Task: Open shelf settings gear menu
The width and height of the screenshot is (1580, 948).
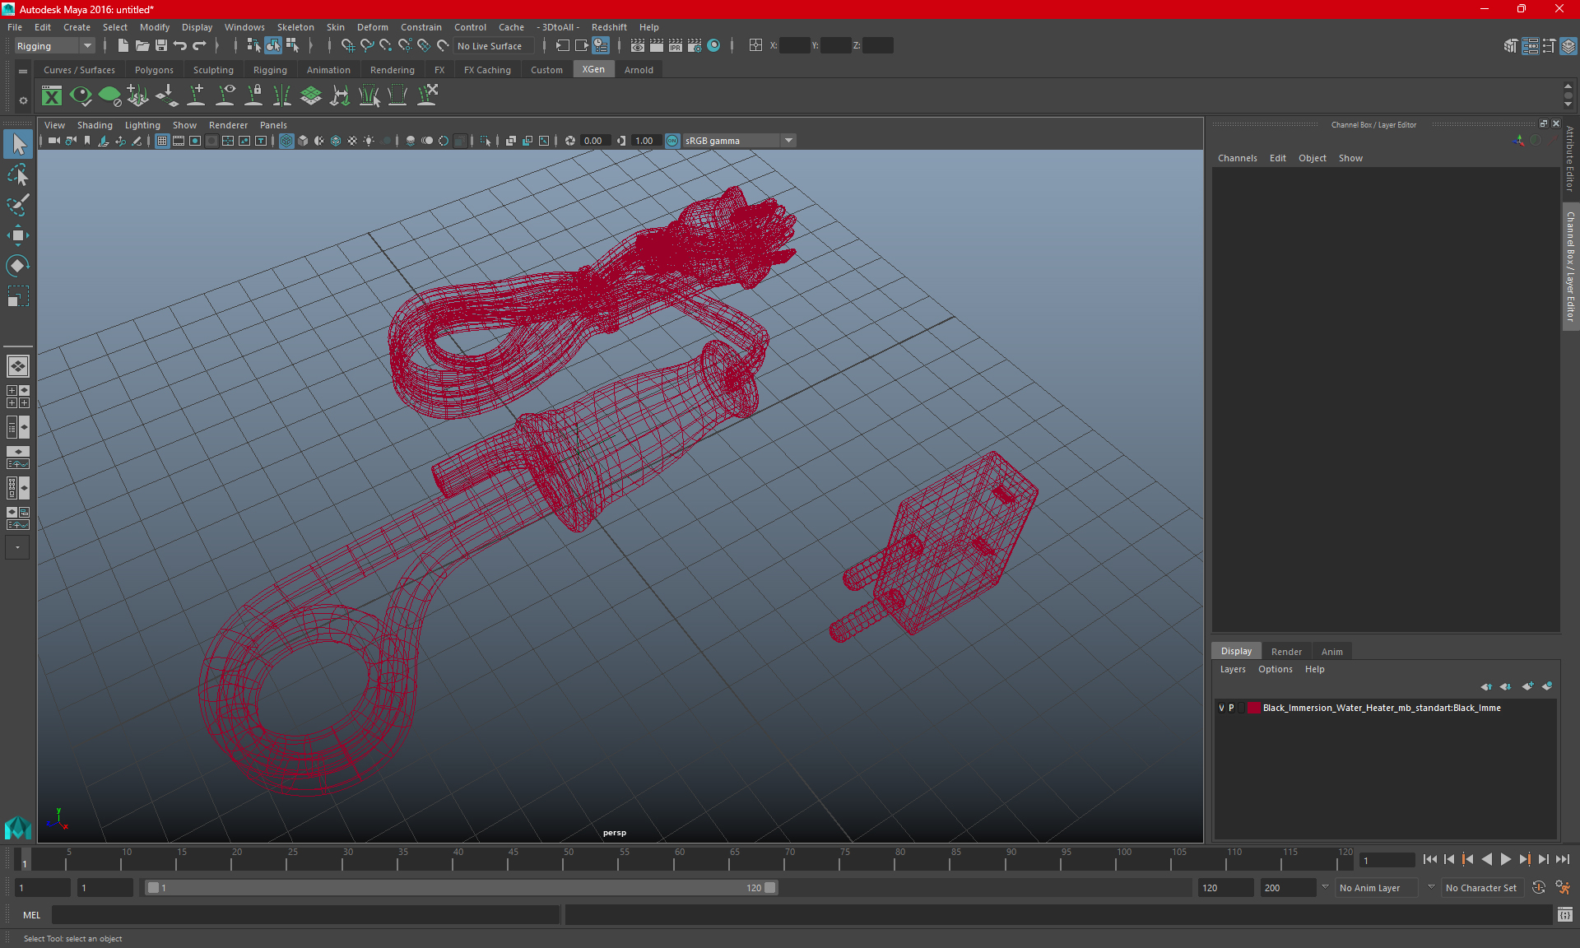Action: click(x=23, y=100)
